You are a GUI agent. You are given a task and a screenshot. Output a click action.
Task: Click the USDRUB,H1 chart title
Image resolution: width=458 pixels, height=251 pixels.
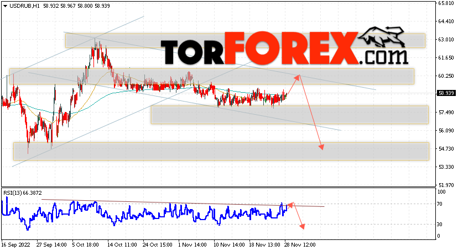(x=24, y=6)
